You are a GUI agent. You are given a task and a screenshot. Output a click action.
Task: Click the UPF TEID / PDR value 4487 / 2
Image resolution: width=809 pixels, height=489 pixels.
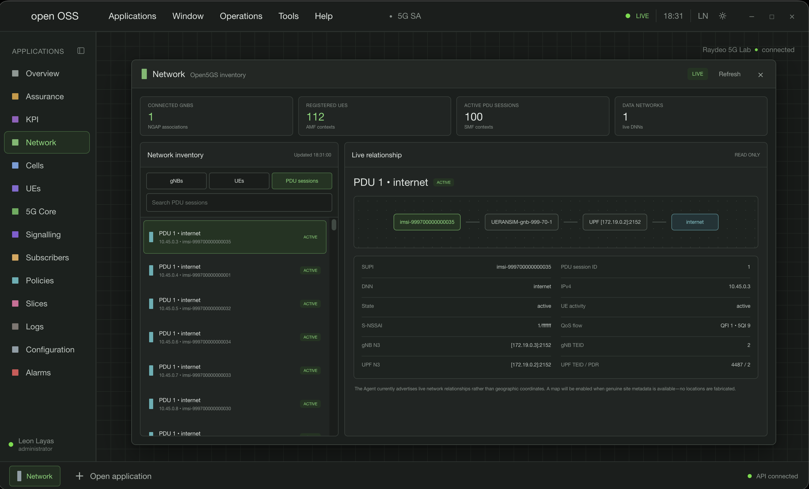click(x=740, y=364)
